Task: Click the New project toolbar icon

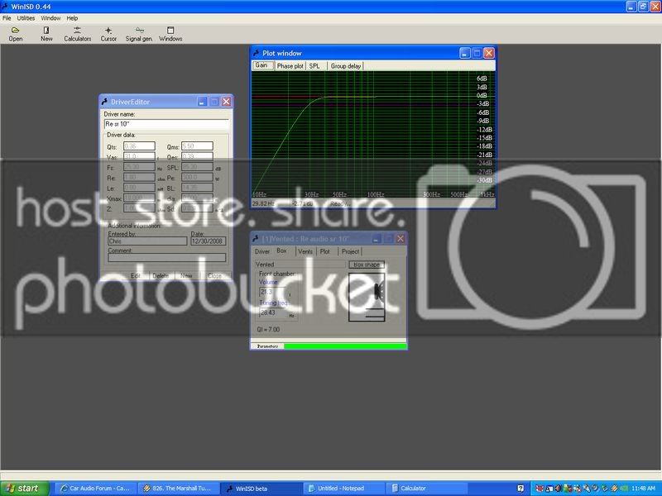Action: point(46,34)
